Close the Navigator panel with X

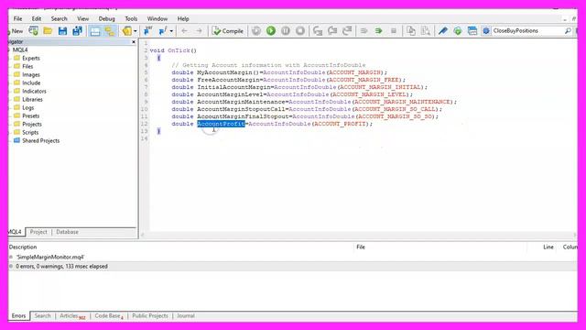tap(134, 42)
